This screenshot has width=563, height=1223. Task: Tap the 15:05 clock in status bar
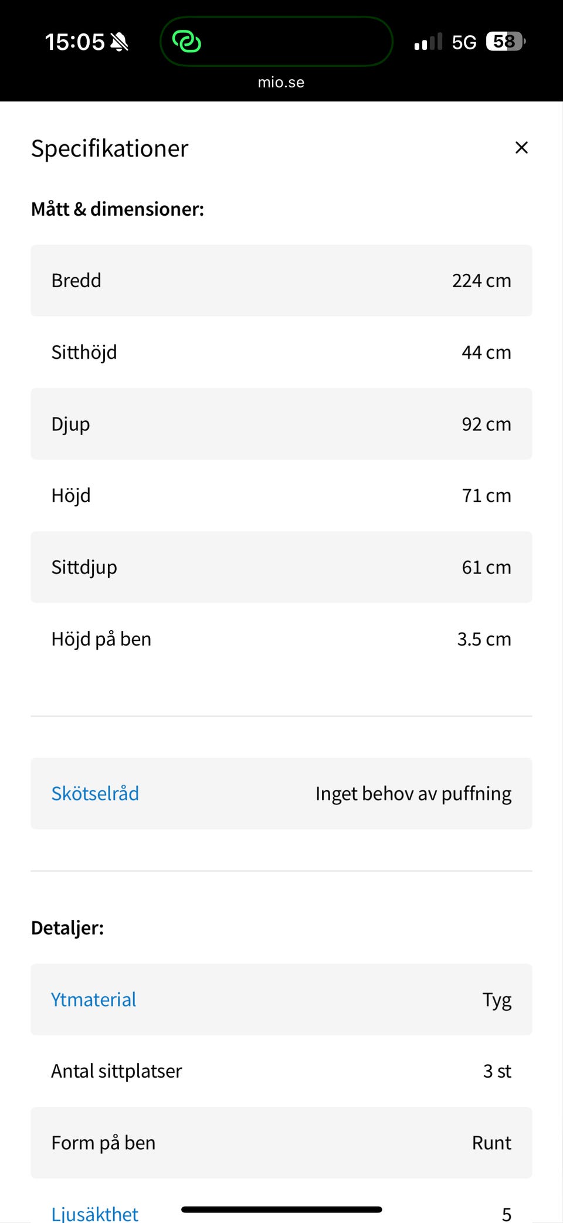(74, 42)
